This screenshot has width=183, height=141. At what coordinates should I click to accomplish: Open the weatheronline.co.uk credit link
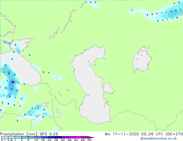159,138
